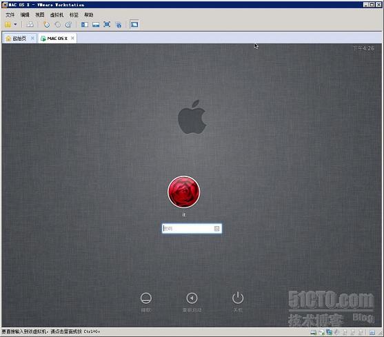Toggle the sidebar view icon
Viewport: 384px width, 337px height.
click(x=85, y=25)
